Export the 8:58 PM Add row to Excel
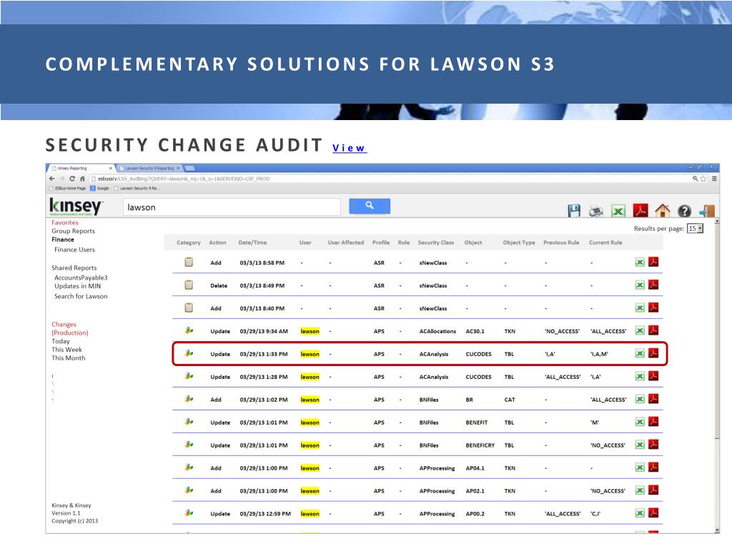Image resolution: width=732 pixels, height=549 pixels. pos(640,262)
